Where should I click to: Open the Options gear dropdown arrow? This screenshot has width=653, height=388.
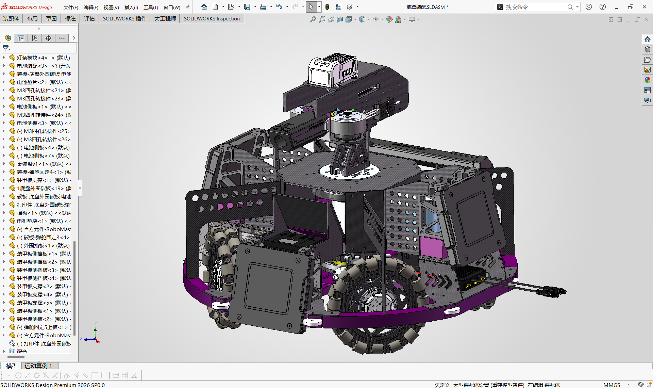[x=357, y=7]
